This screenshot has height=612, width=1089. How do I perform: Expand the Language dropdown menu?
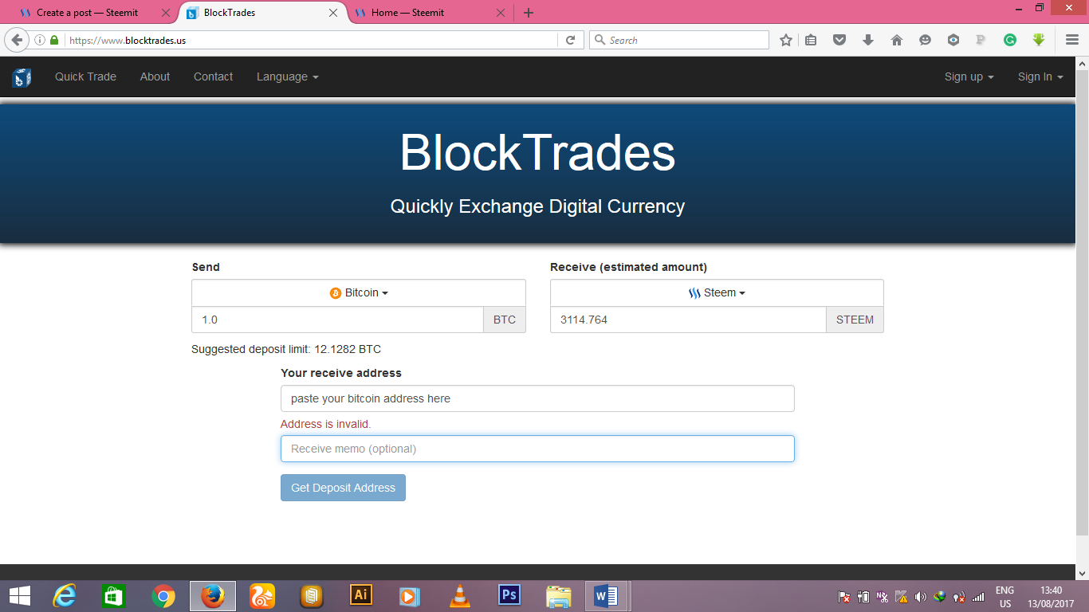tap(287, 76)
